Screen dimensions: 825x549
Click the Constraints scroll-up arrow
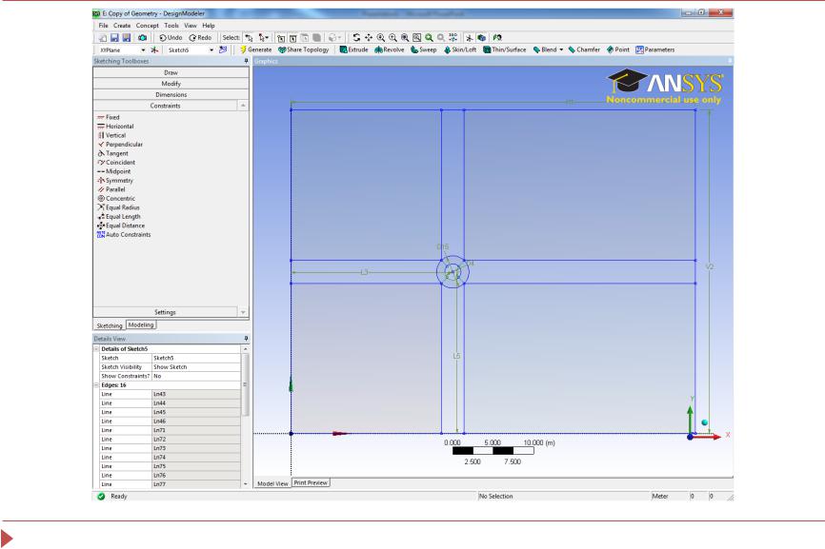(x=243, y=106)
